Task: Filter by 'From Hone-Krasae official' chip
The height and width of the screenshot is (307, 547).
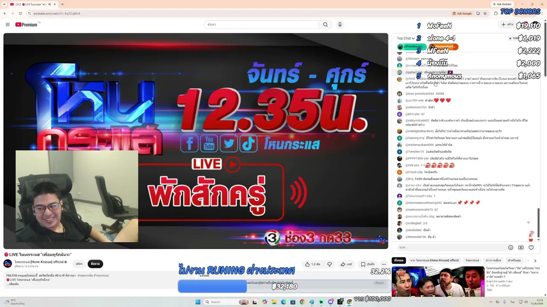Action: (435, 261)
